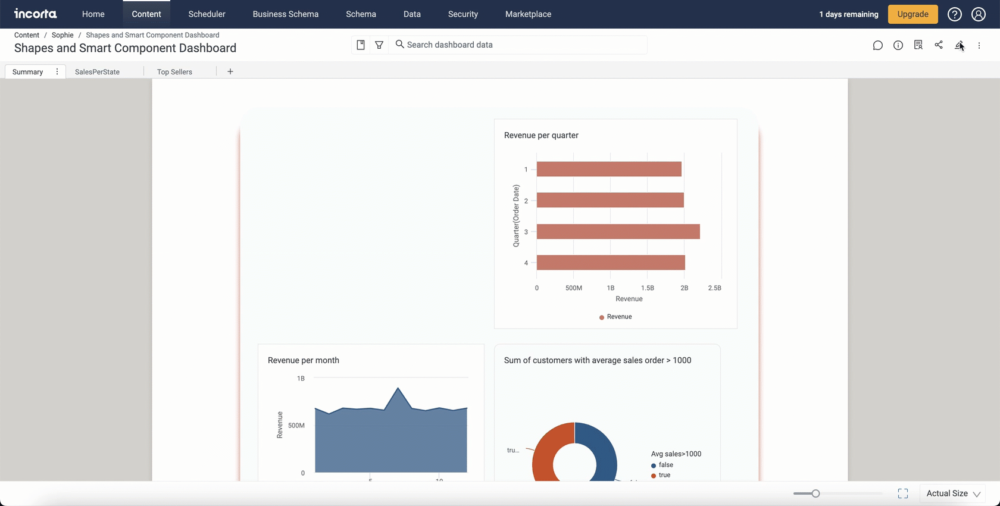Open the Schema menu item

pyautogui.click(x=361, y=14)
